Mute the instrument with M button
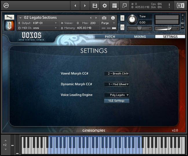Image resolution: width=188 pixels, height=156 pixels. click(122, 27)
